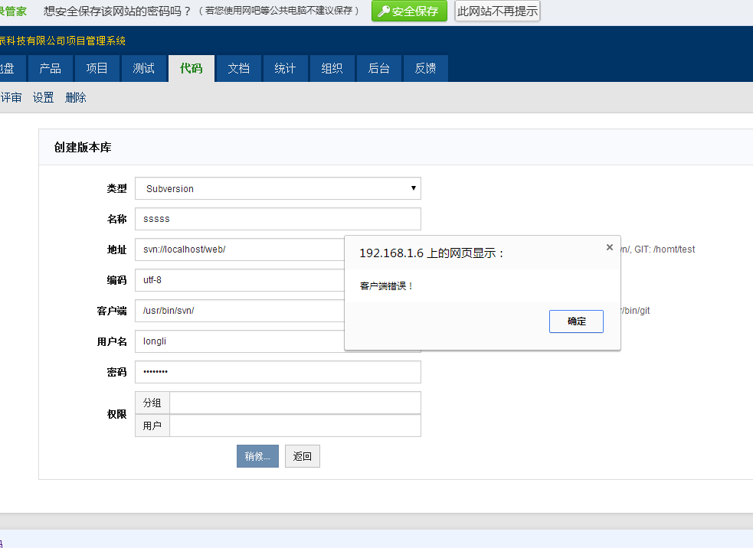Click the 客户端错误！ alert message
The width and height of the screenshot is (753, 548).
pos(386,286)
